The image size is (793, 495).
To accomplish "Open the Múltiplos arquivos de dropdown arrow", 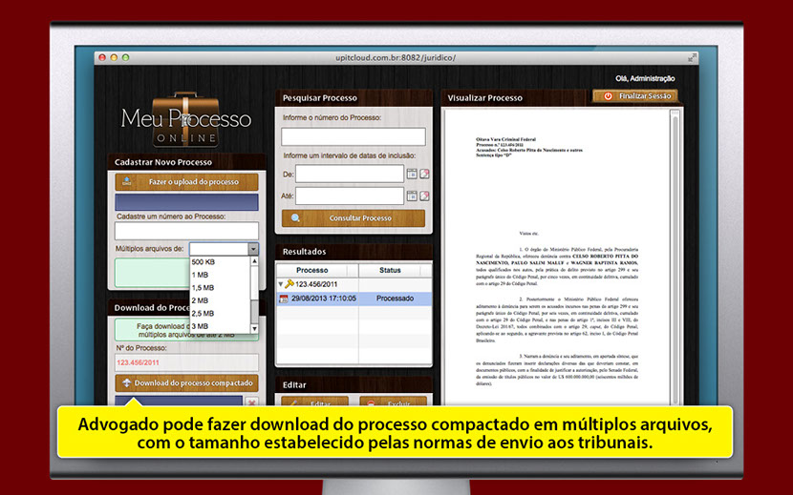I will [x=253, y=249].
